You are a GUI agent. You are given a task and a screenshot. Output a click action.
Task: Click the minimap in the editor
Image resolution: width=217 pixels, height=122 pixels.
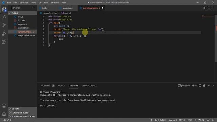(208, 16)
